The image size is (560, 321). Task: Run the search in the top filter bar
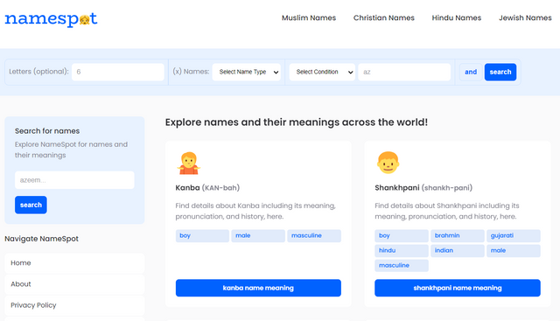pos(500,72)
